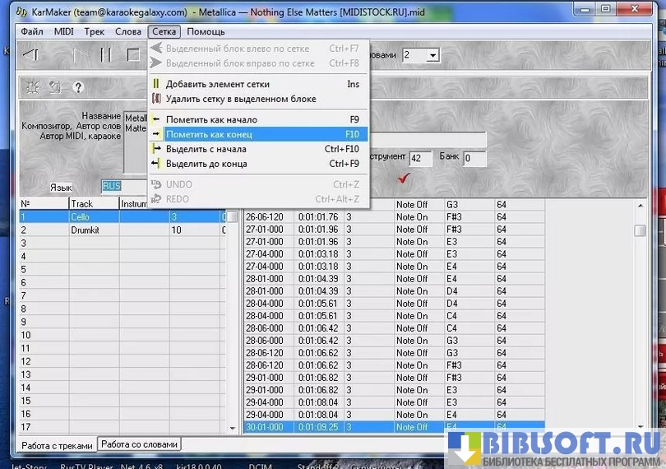
Task: Click the event list vertical scrollbar thumb
Action: coord(640,230)
